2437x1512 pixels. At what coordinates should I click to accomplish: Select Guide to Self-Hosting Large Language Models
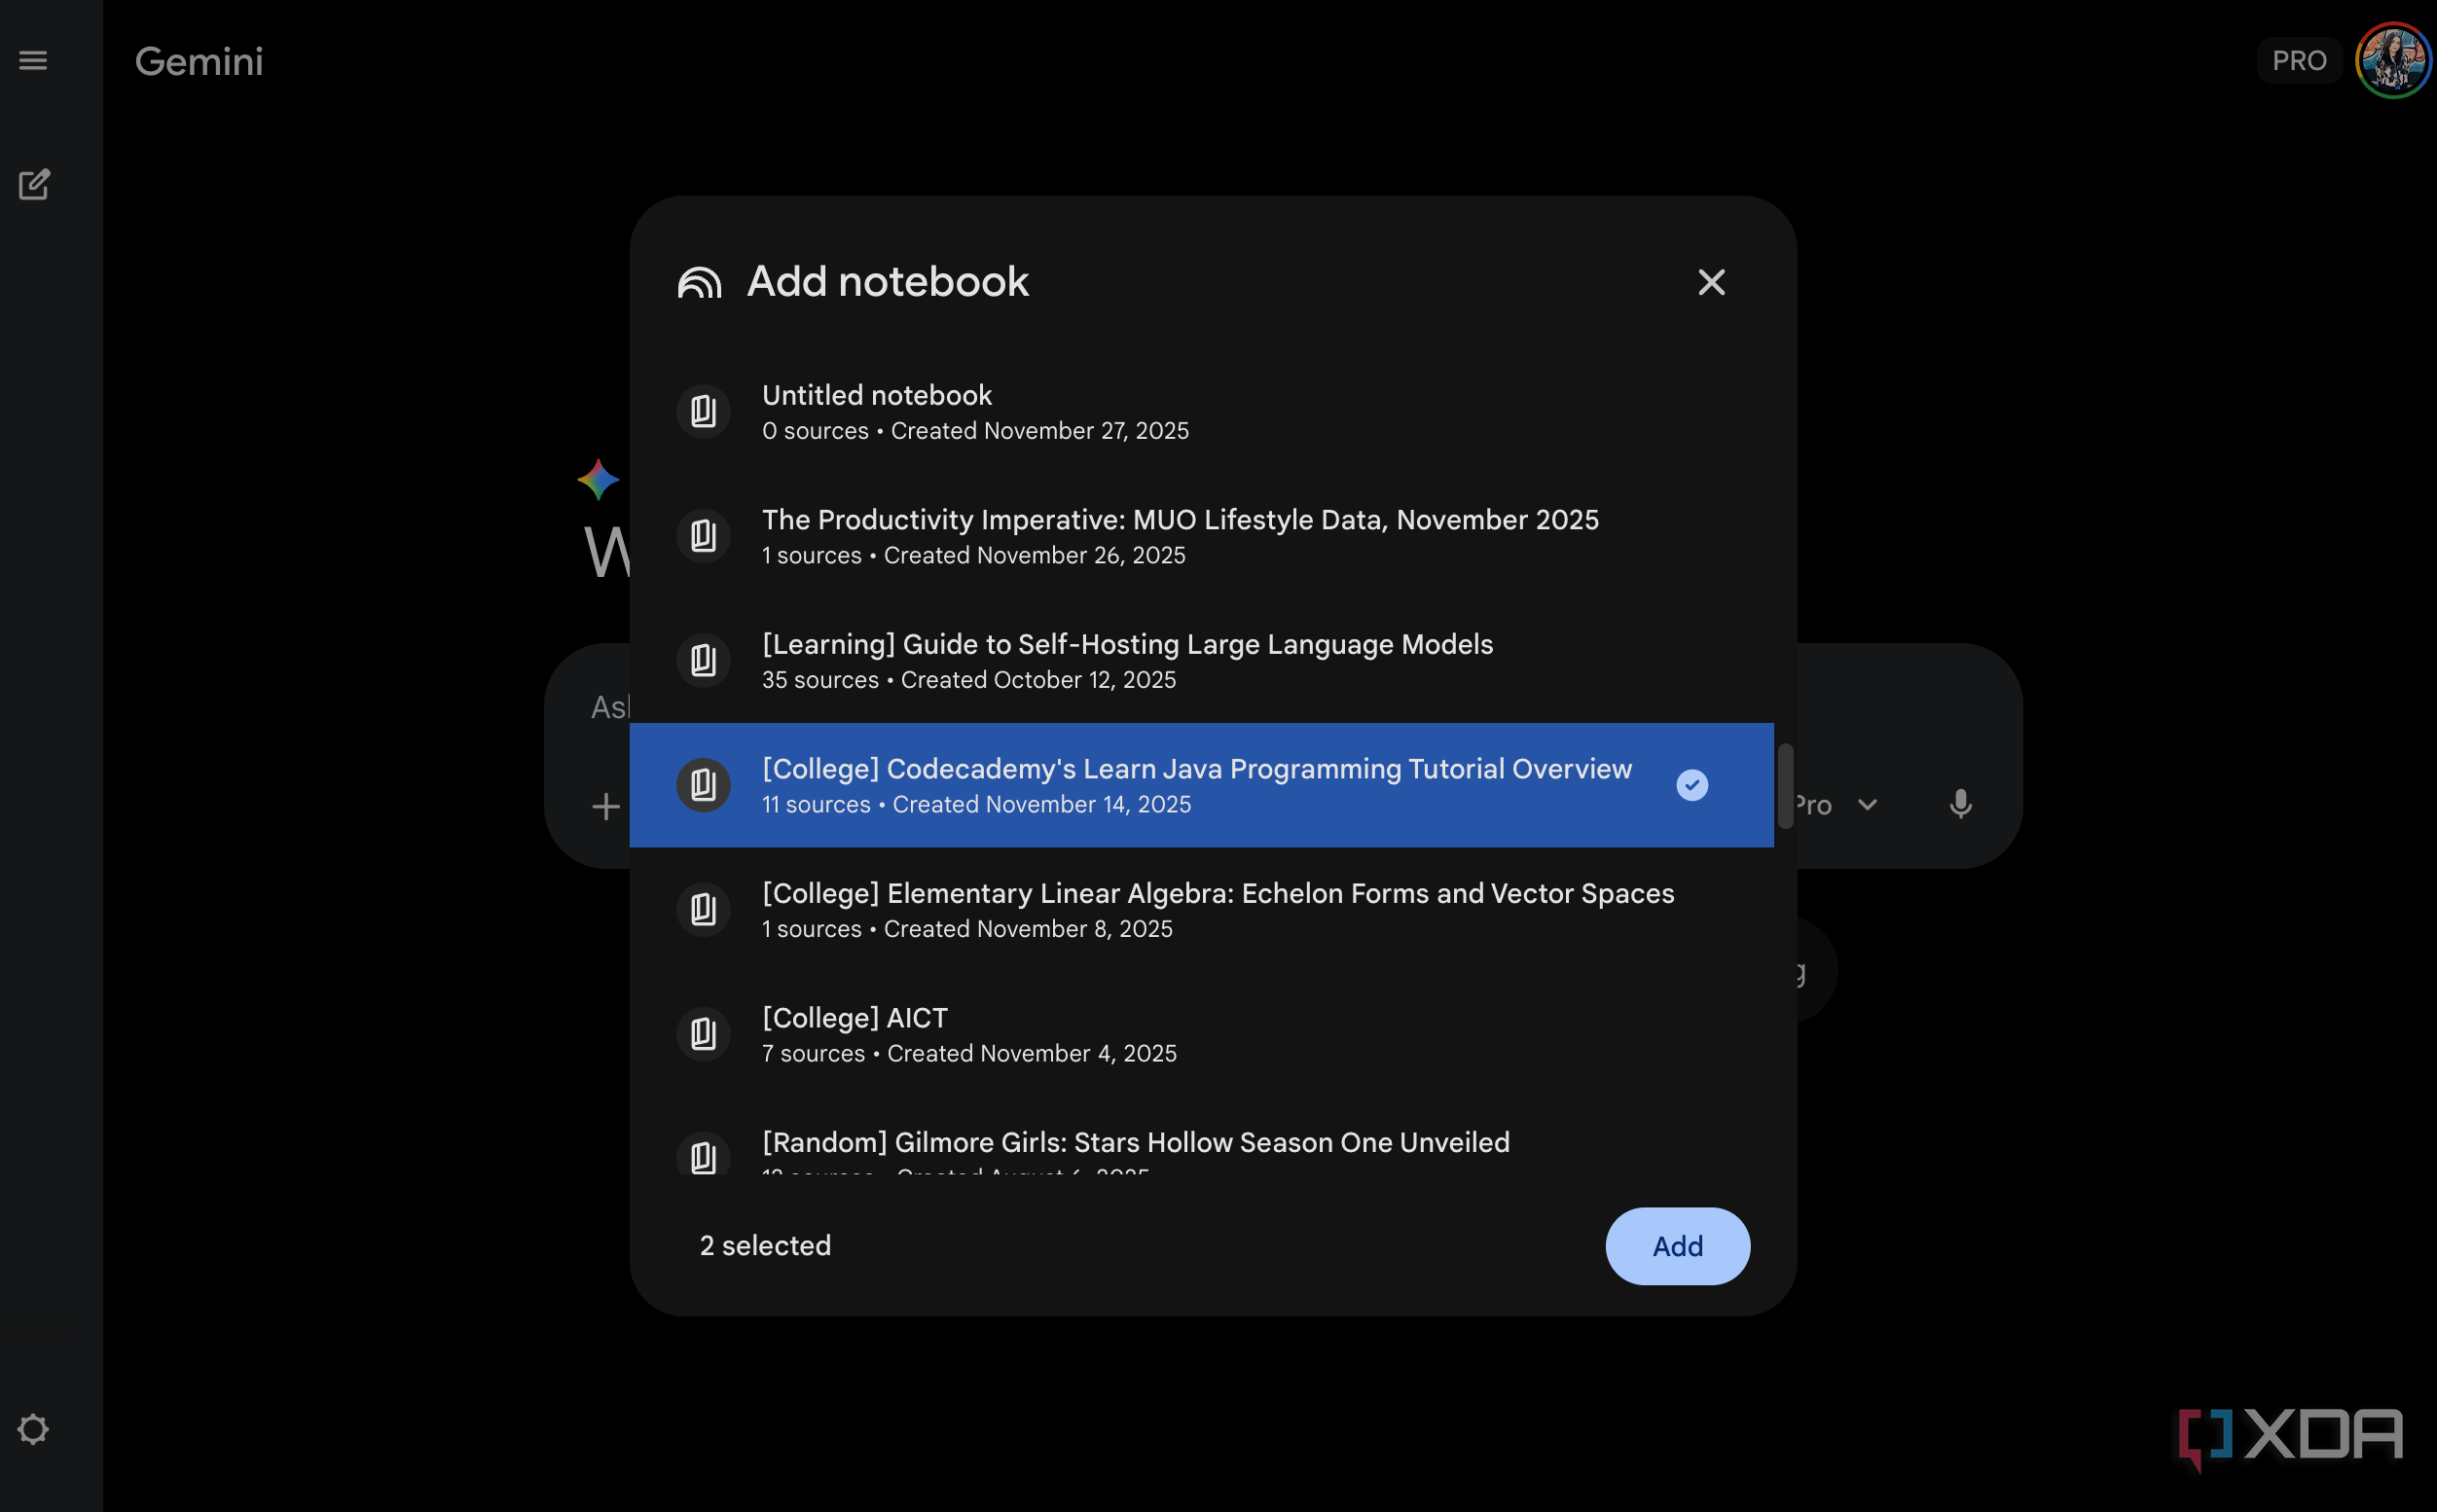pyautogui.click(x=1201, y=660)
